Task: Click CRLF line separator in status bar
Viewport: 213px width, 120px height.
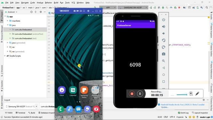Action: pos(166,117)
